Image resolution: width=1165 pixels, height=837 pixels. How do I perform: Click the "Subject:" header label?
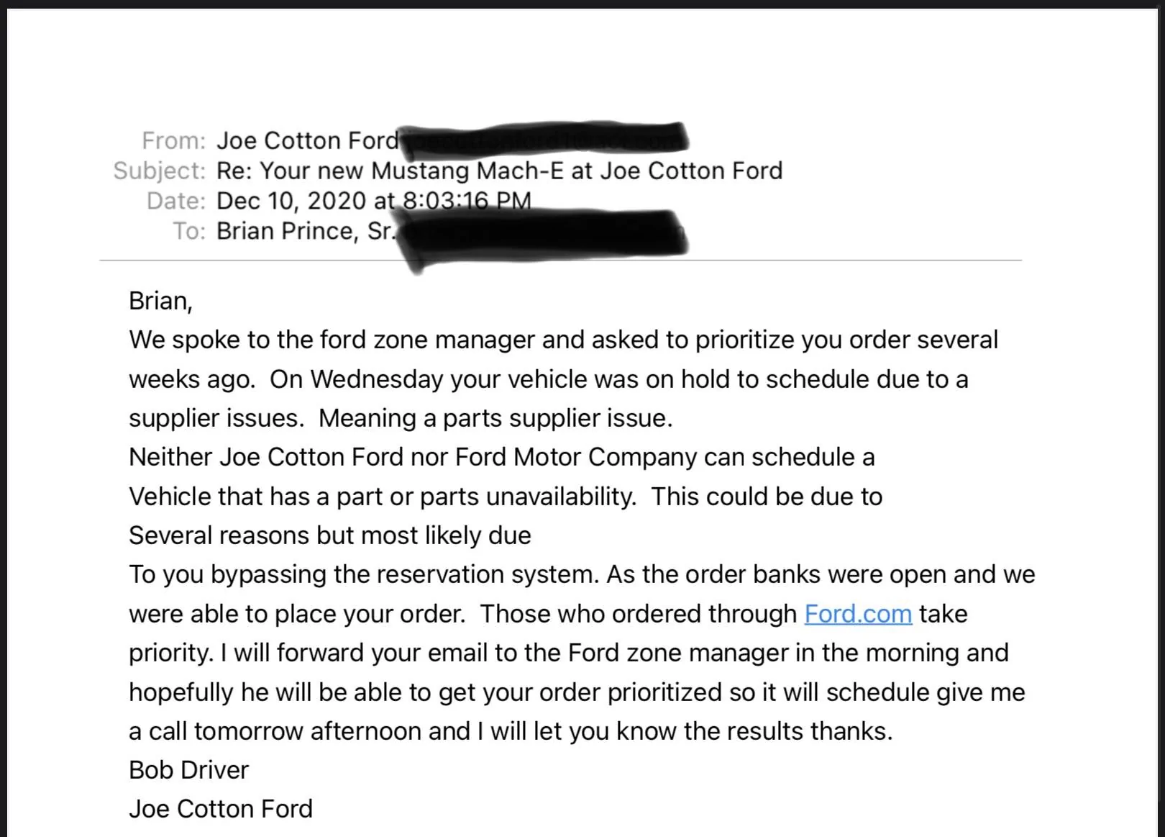(159, 171)
